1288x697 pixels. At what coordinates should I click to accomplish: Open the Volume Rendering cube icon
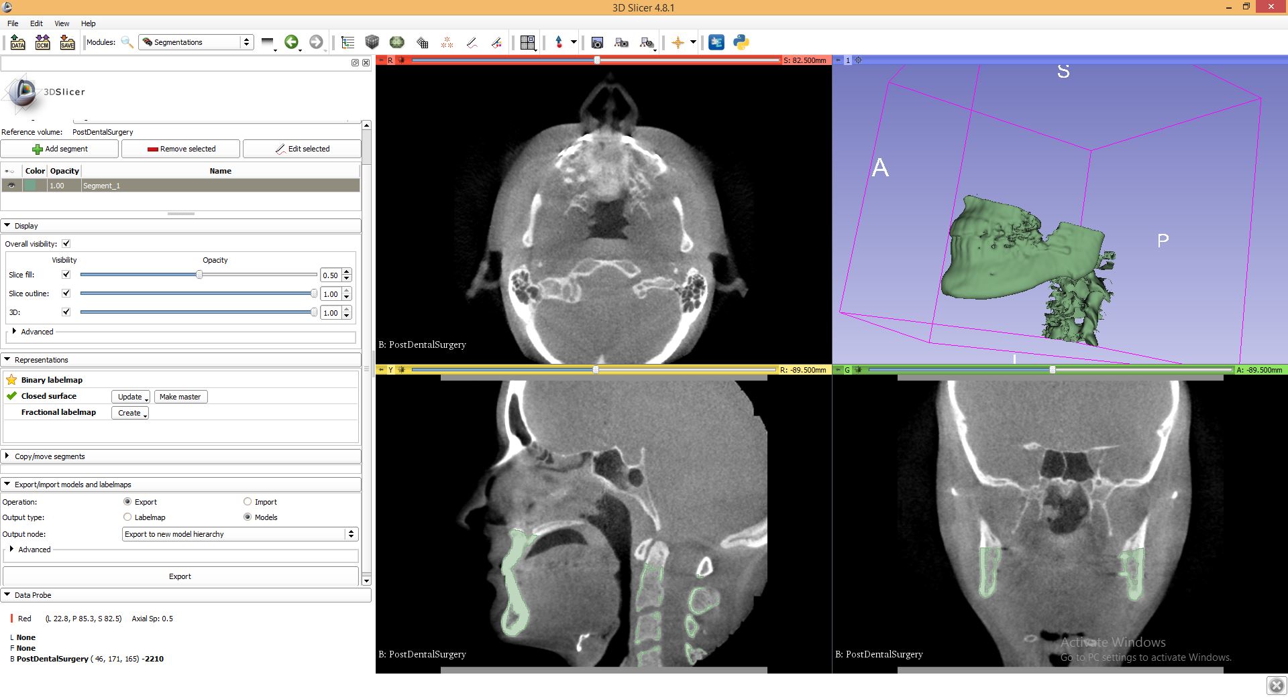[372, 42]
